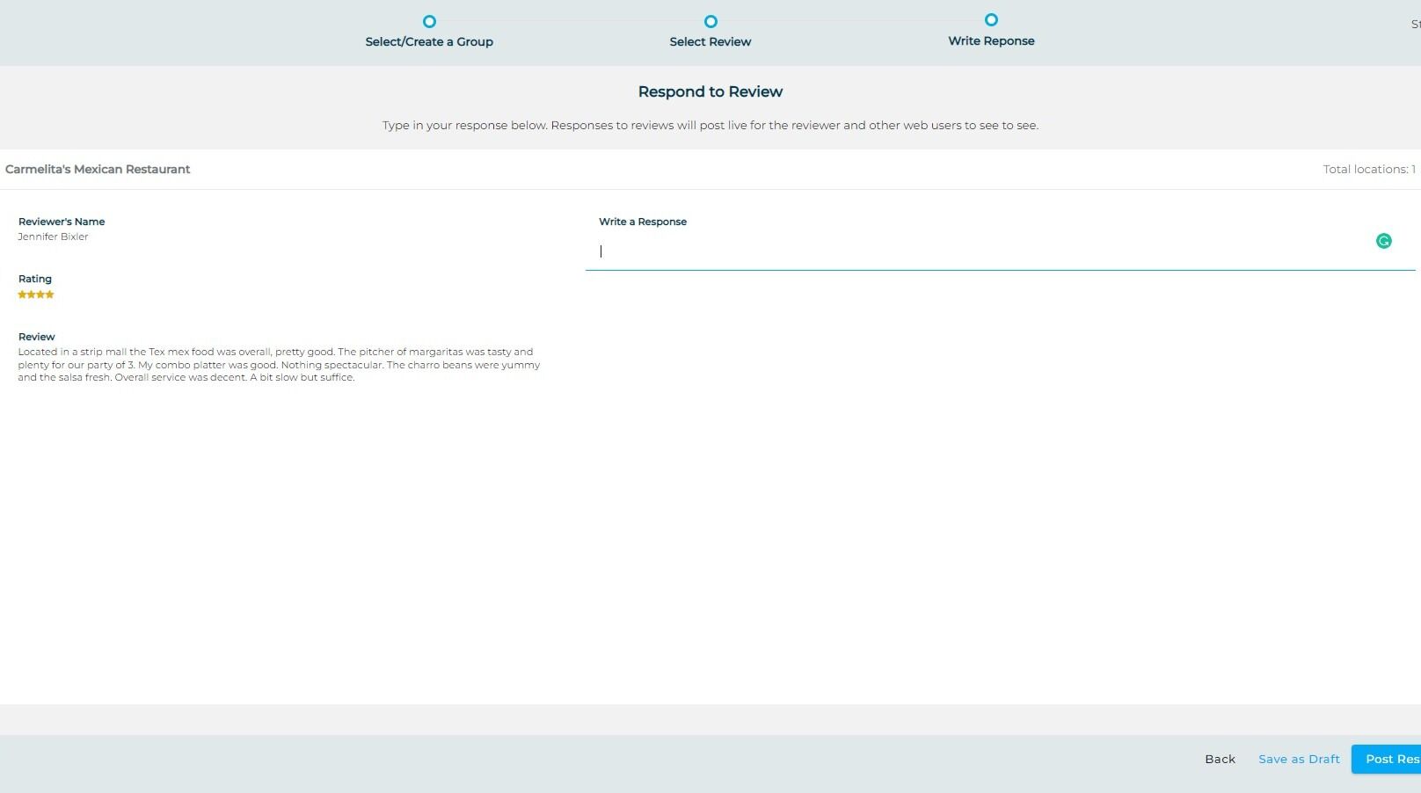
Task: Click the Rating label
Action: click(x=35, y=279)
